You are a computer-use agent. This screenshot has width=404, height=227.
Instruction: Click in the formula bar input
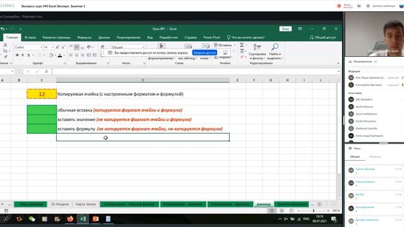coord(194,71)
